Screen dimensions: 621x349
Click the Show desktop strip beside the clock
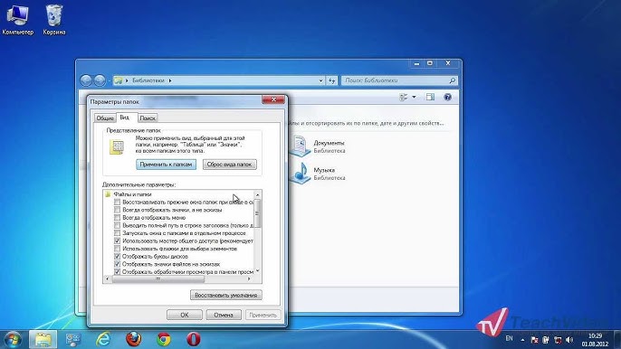tap(617, 339)
